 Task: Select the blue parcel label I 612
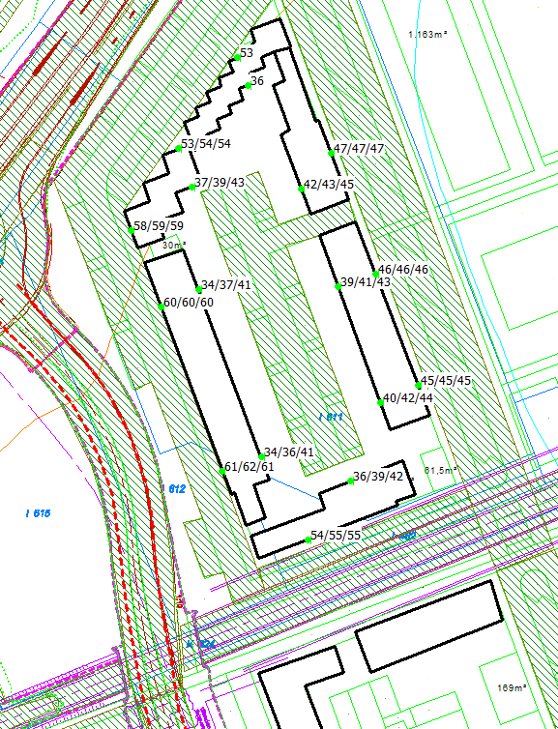(174, 489)
